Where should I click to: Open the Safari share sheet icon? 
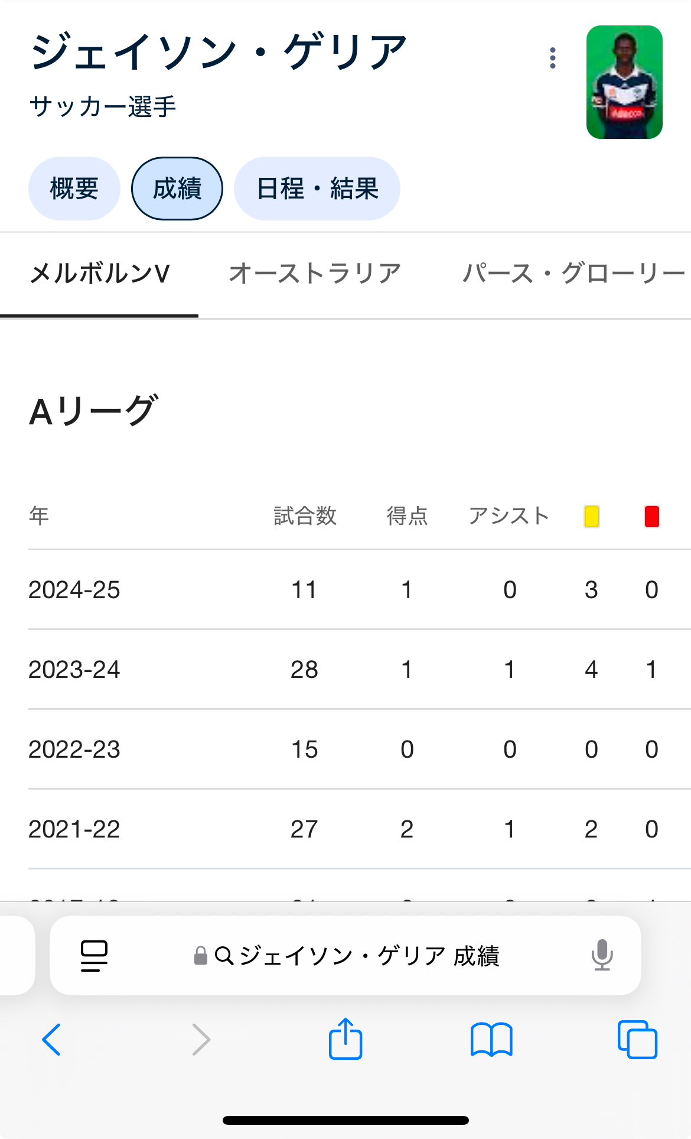345,1039
